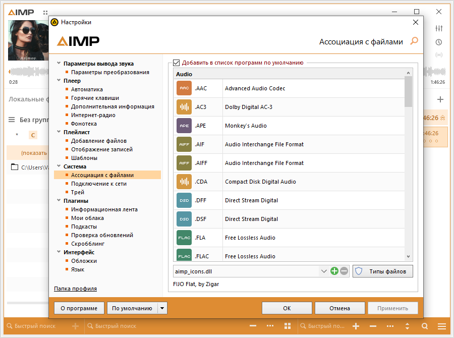Image resolution: width=454 pixels, height=338 pixels.
Task: Click the clock timer icon in main window
Action: click(439, 42)
